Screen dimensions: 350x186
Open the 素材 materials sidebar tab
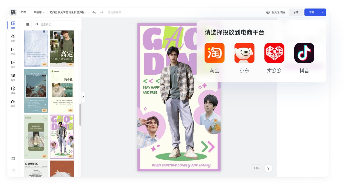13,38
